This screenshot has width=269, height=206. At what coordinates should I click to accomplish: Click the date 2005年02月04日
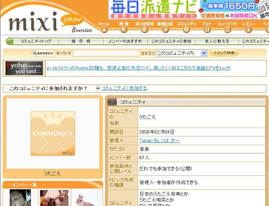click(x=156, y=132)
